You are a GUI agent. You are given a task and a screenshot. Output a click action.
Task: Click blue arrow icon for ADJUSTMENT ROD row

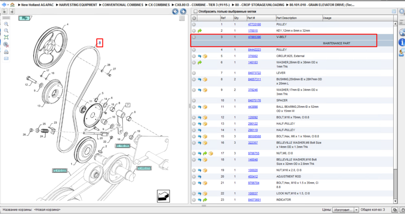[x=200, y=177]
